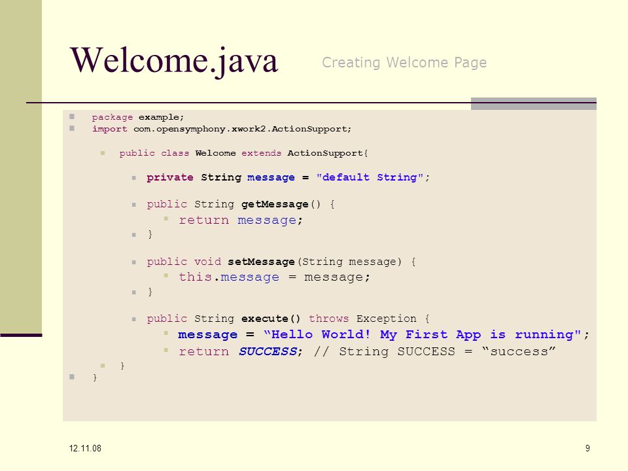Click the setMessage(String message) method signature
The image size is (628, 471).
tap(281, 262)
